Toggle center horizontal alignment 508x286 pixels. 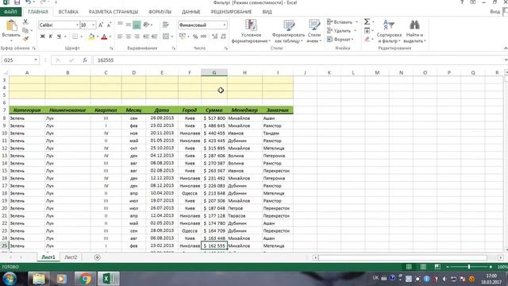point(129,37)
